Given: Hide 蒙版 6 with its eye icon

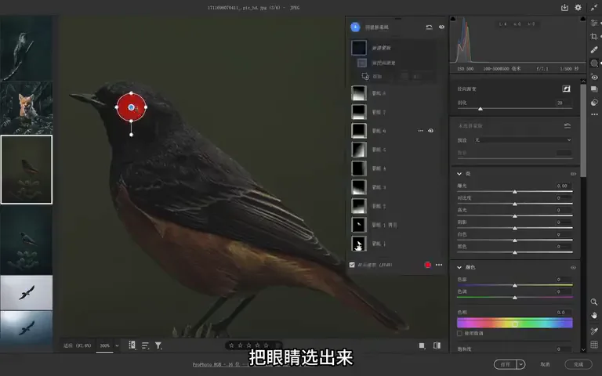Looking at the screenshot, I should [431, 131].
